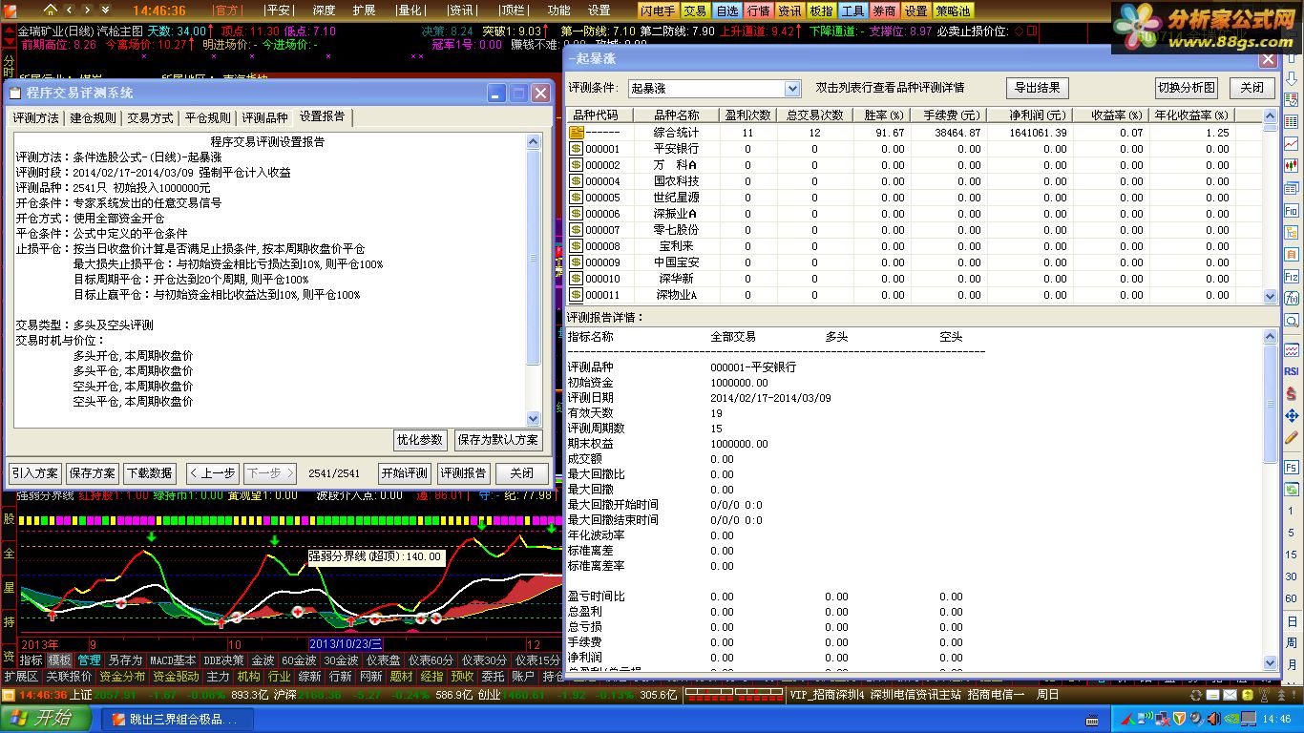
Task: Click the icon beside 000006 深振业A
Action: (577, 214)
